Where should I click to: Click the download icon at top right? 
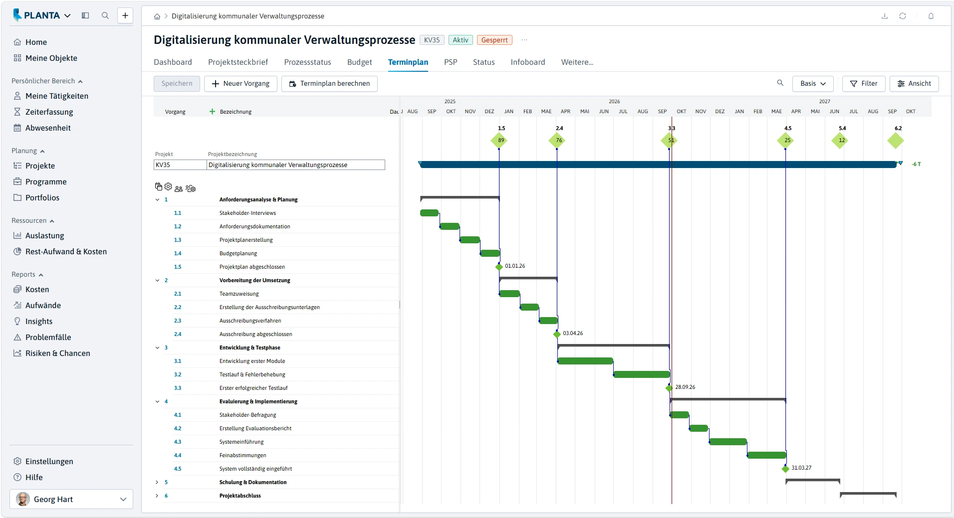(x=885, y=16)
